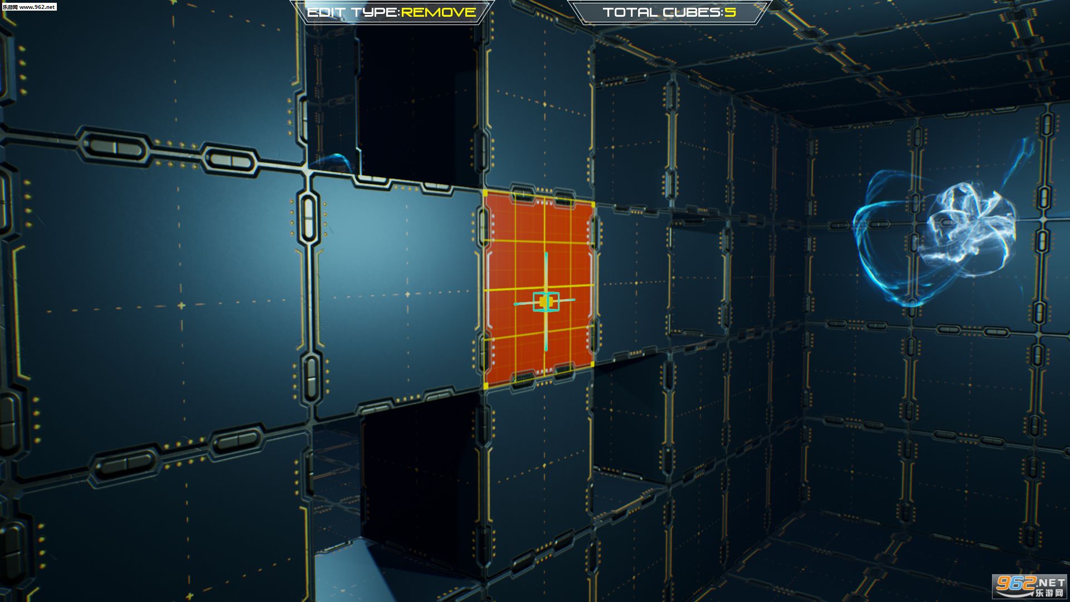Open the 962.NET logo at bottom right

1029,586
